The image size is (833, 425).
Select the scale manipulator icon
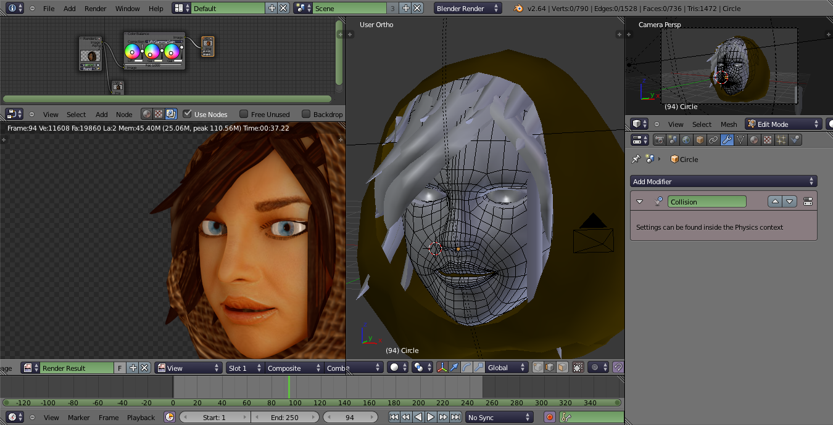click(479, 367)
